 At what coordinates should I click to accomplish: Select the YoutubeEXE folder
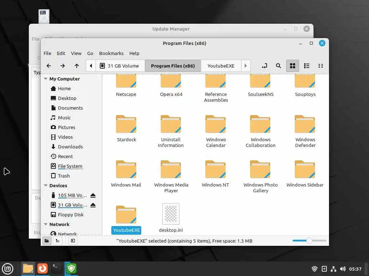click(126, 220)
